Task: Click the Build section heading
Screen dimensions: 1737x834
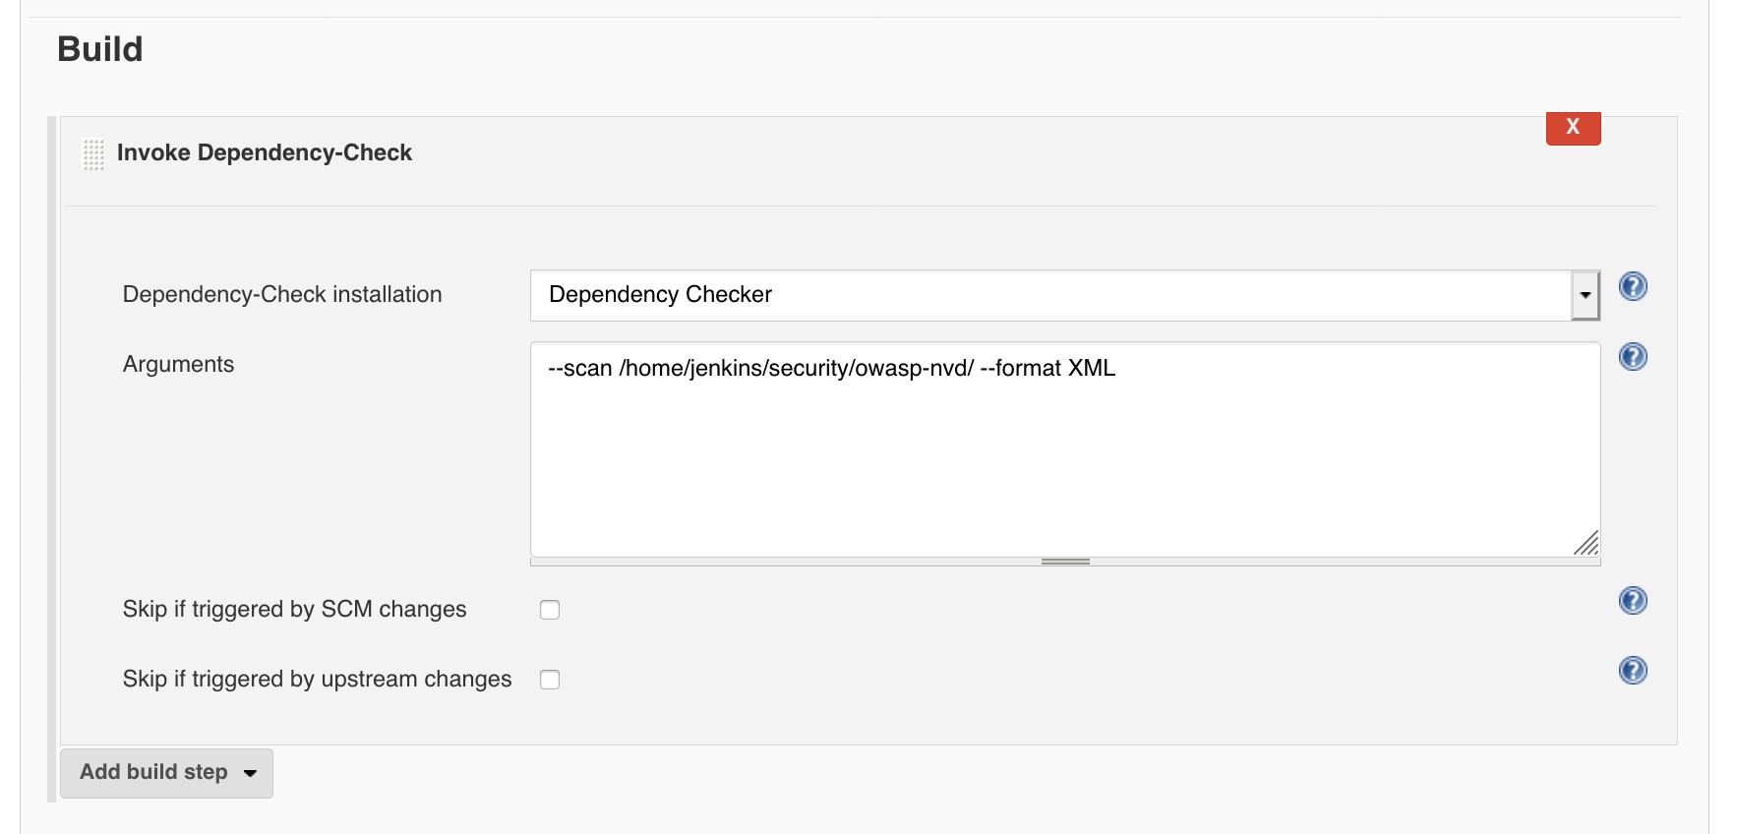Action: (99, 47)
